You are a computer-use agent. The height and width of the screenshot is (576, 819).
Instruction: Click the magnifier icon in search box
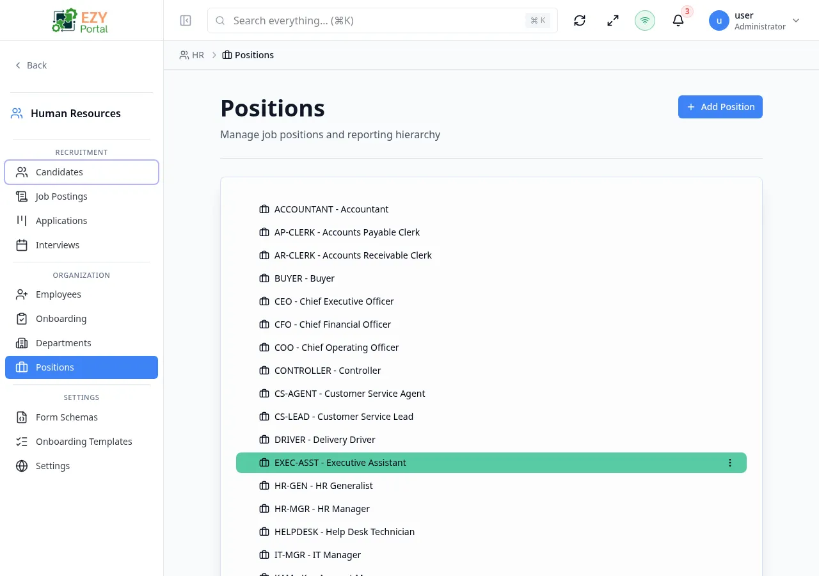[x=220, y=20]
